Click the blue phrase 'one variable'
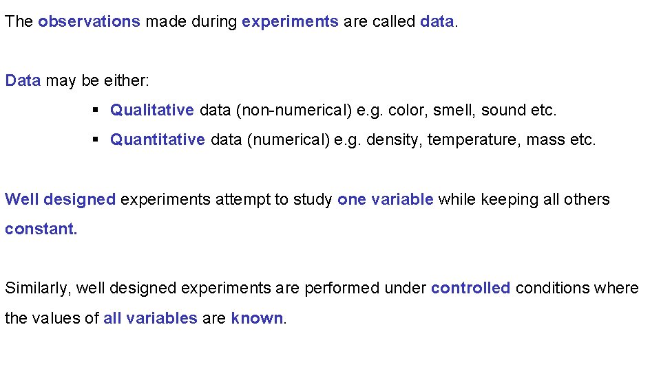Image resolution: width=661 pixels, height=371 pixels. click(386, 199)
